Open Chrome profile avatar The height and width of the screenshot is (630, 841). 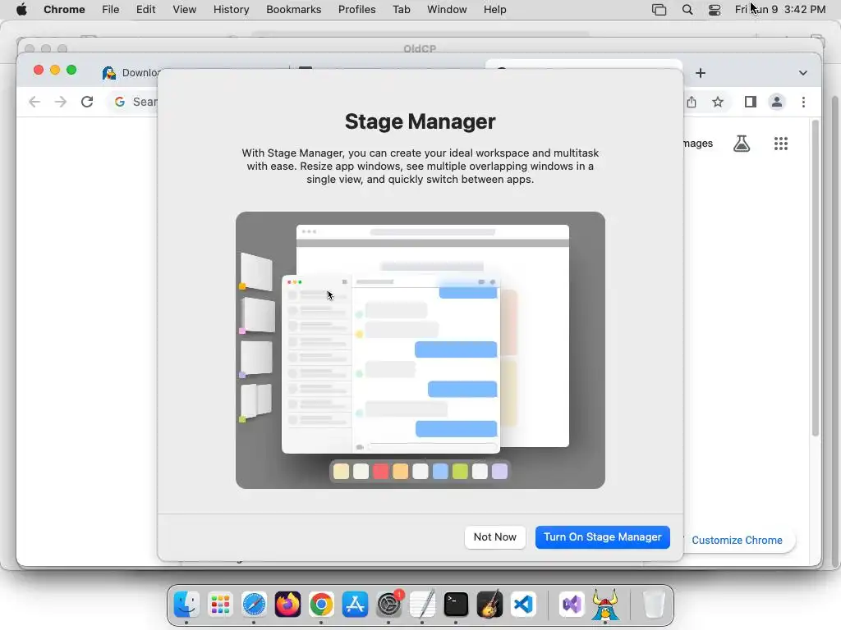coord(777,102)
